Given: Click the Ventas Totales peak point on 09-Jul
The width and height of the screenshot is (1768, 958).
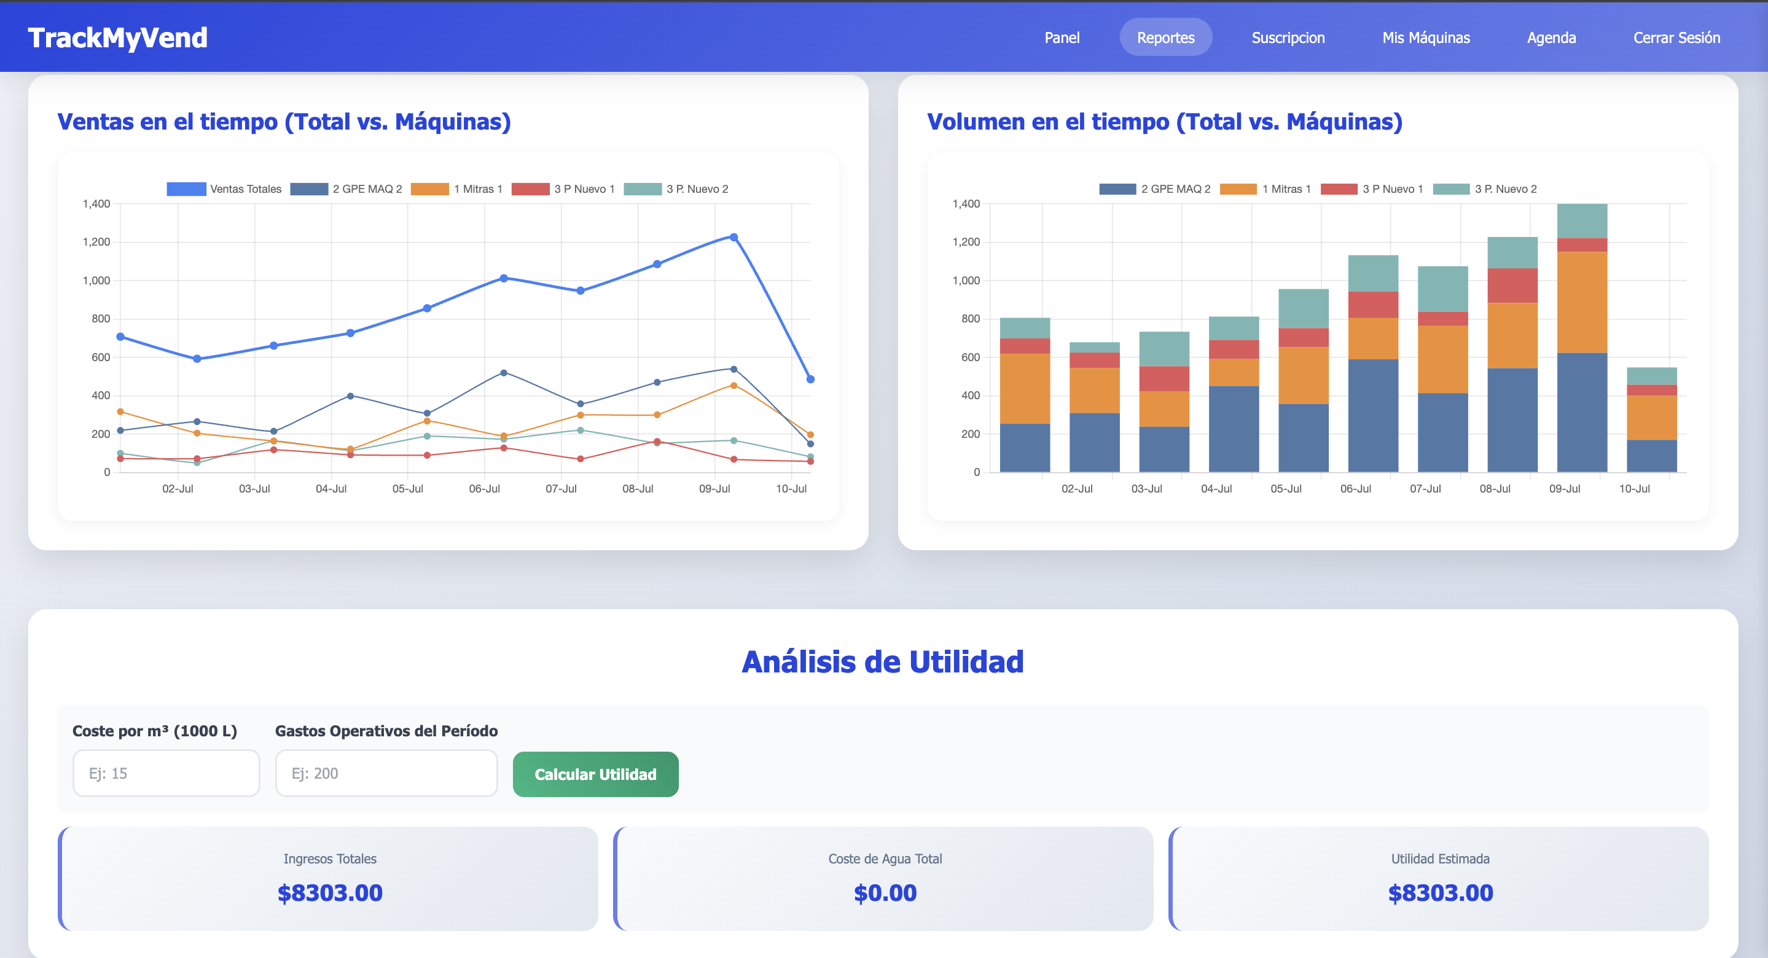Looking at the screenshot, I should coord(733,238).
